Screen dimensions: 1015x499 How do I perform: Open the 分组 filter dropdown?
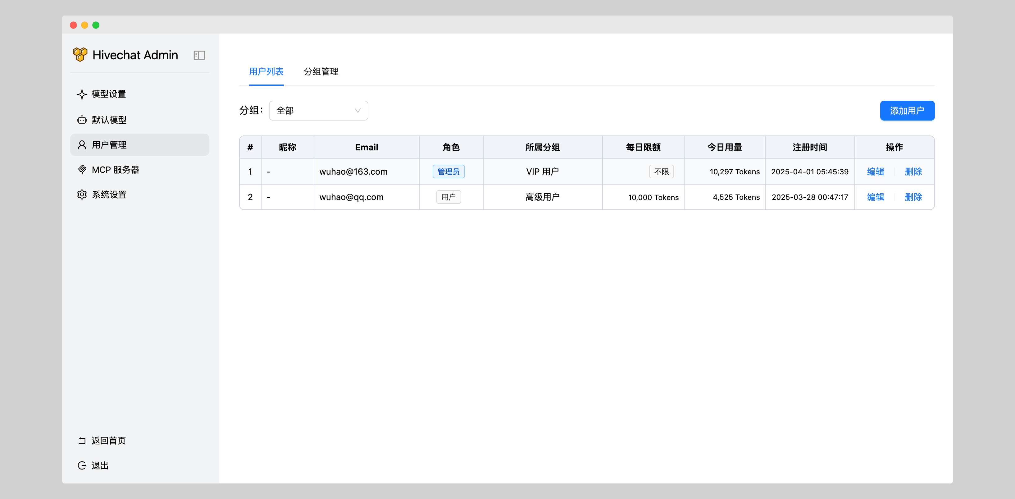click(x=318, y=111)
